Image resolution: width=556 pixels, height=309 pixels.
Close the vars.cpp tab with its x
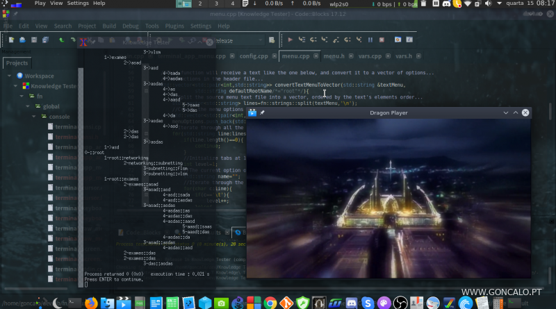point(388,56)
